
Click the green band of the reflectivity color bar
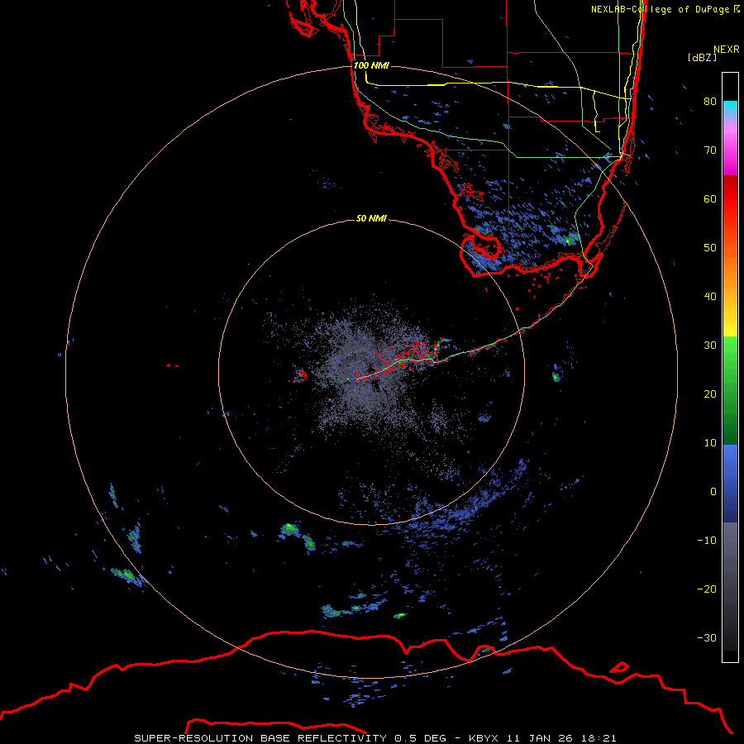click(x=730, y=390)
